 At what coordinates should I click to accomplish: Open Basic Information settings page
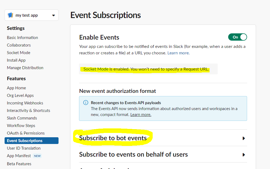(22, 38)
